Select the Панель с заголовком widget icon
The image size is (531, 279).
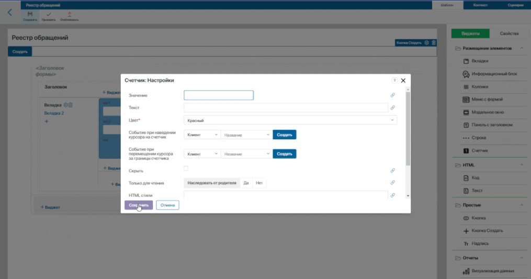coord(466,125)
